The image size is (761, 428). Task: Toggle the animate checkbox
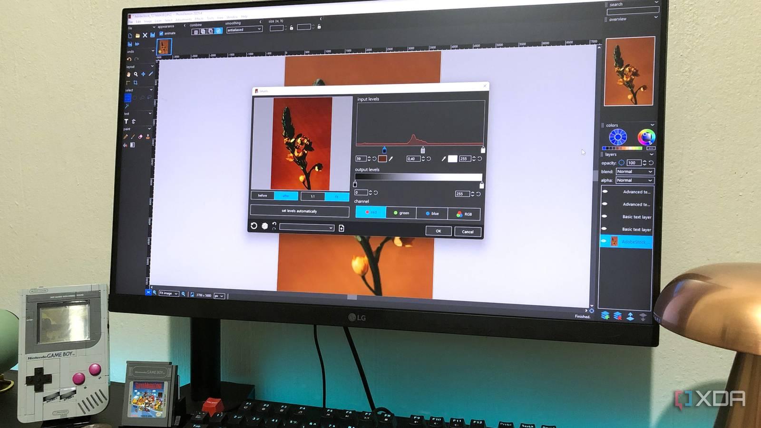pyautogui.click(x=162, y=33)
